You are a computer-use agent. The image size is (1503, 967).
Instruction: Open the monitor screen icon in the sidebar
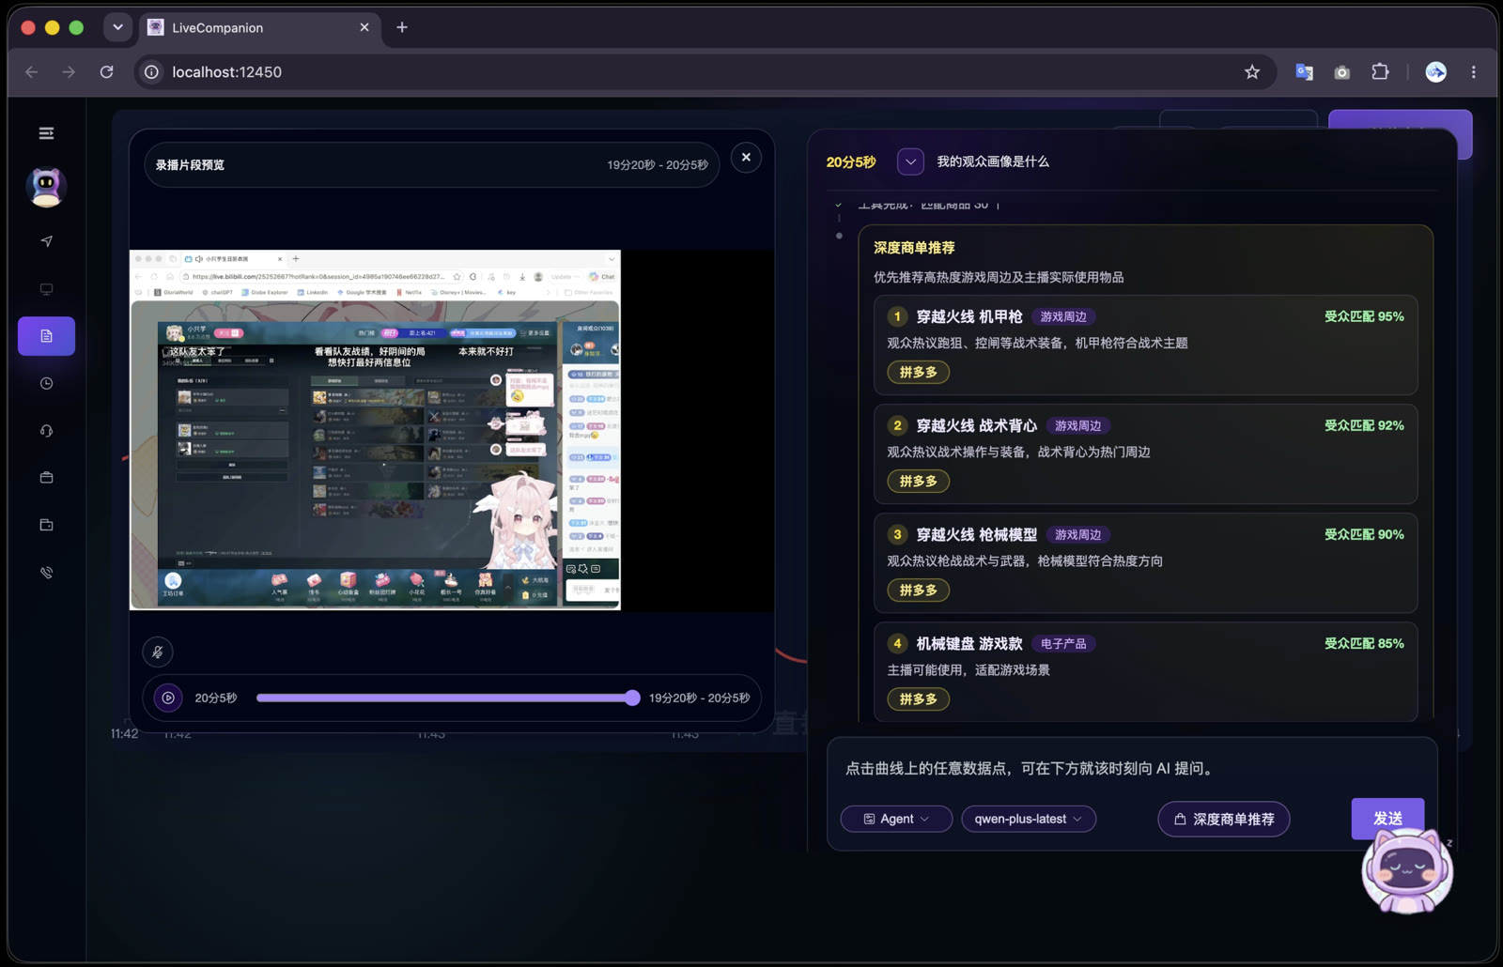tap(46, 289)
